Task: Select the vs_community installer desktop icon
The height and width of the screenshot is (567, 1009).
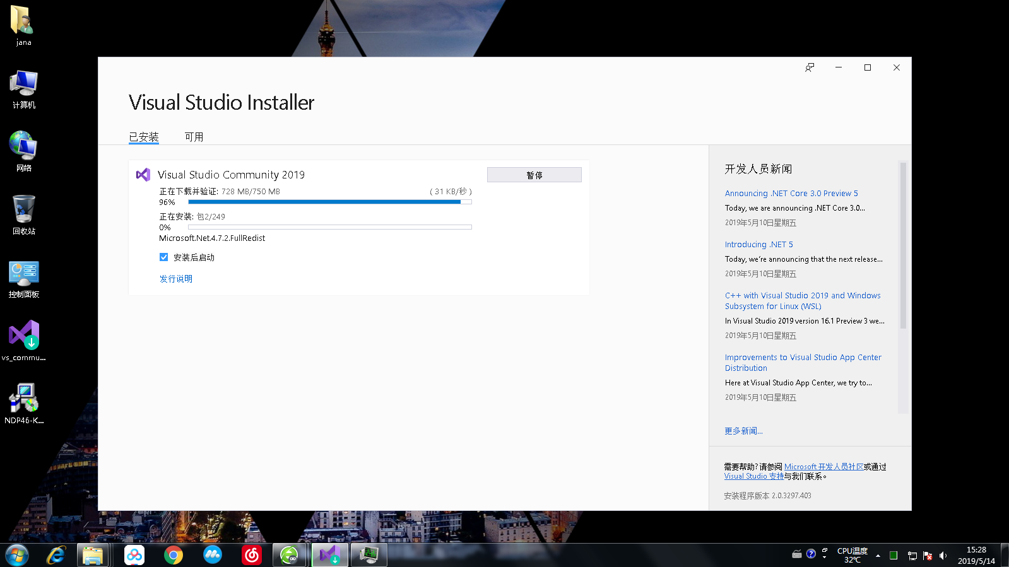Action: (x=24, y=341)
